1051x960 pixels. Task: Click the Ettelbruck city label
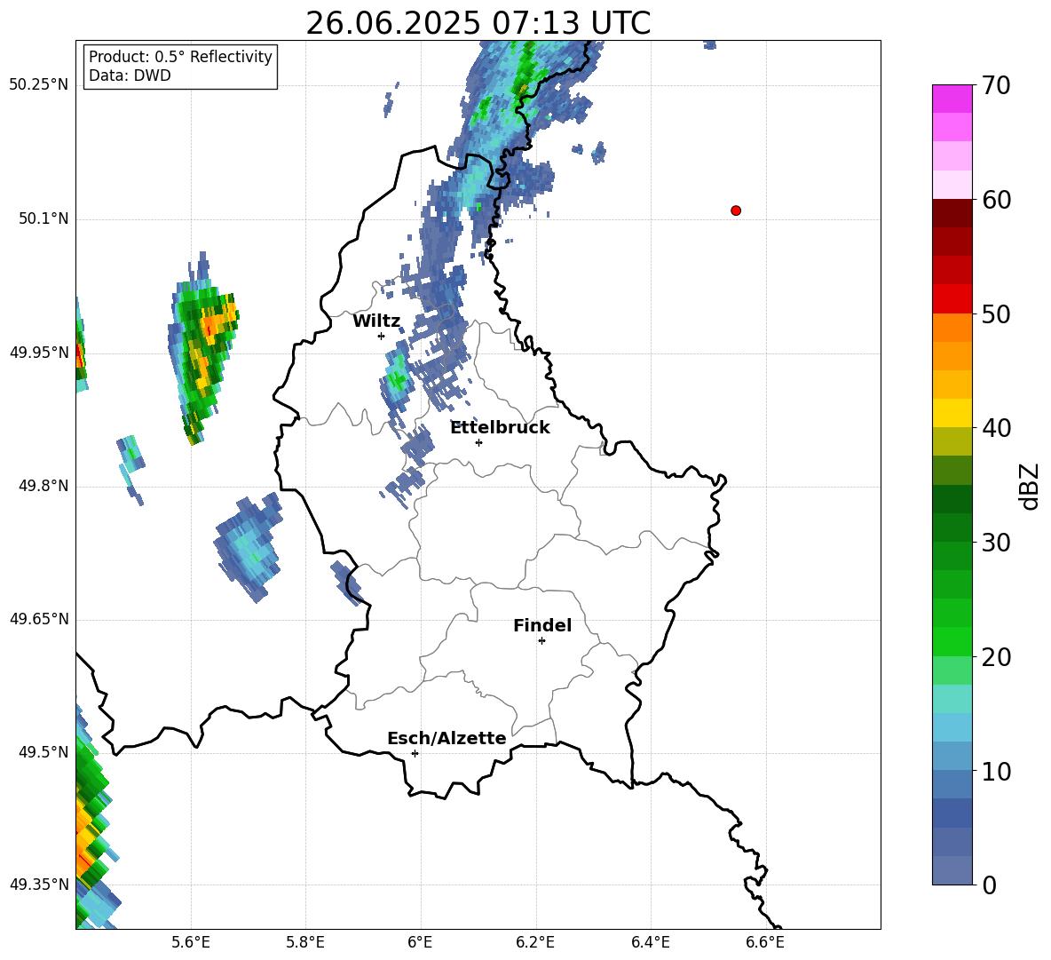(x=500, y=428)
